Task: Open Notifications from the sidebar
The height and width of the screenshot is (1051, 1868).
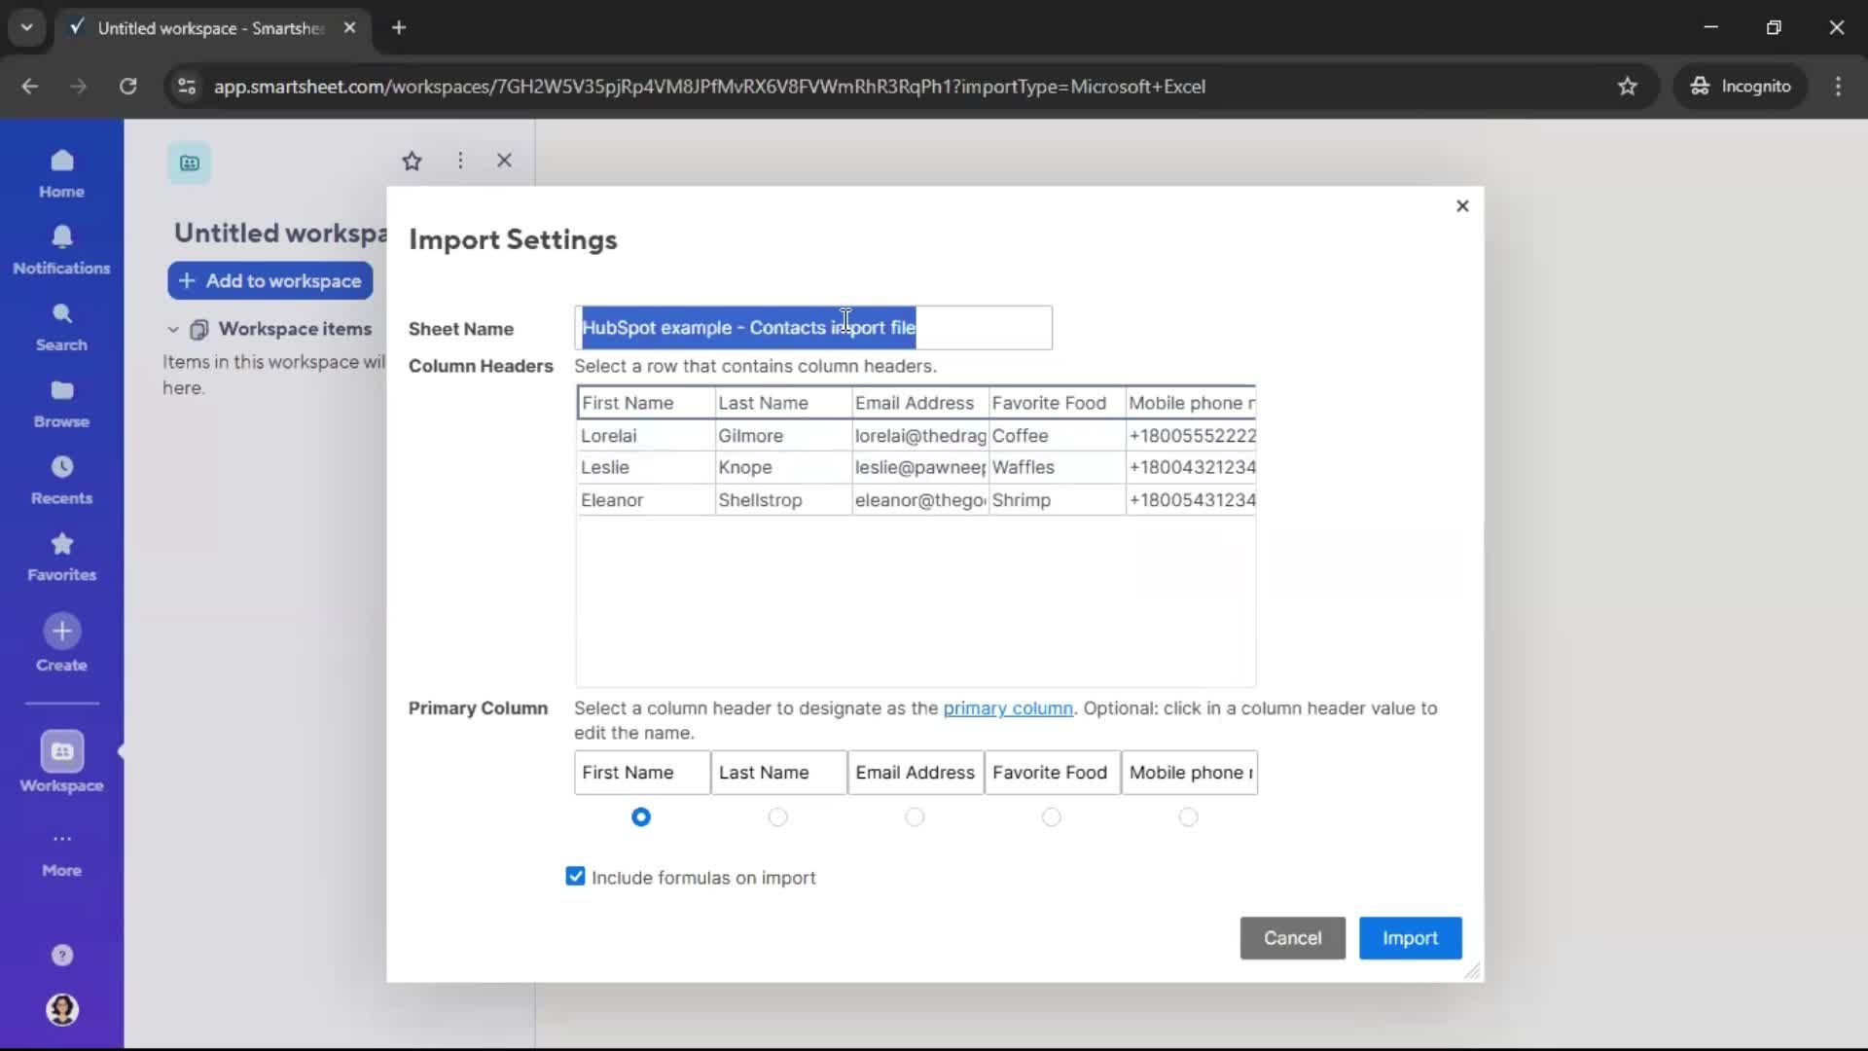Action: point(61,250)
